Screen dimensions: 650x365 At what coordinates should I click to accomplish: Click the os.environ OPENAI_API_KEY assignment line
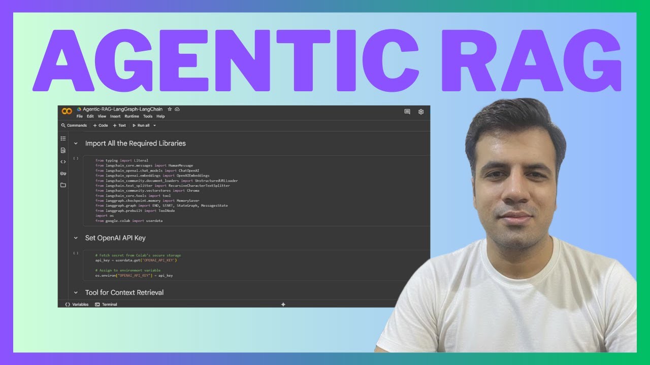click(x=134, y=275)
